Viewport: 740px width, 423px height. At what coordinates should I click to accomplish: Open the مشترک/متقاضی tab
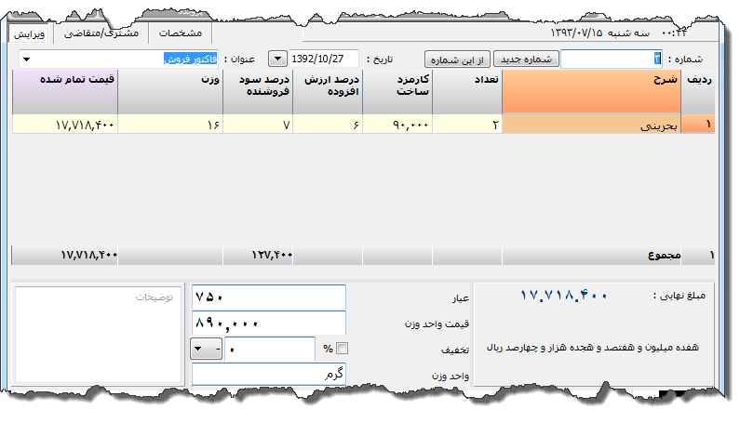point(101,33)
